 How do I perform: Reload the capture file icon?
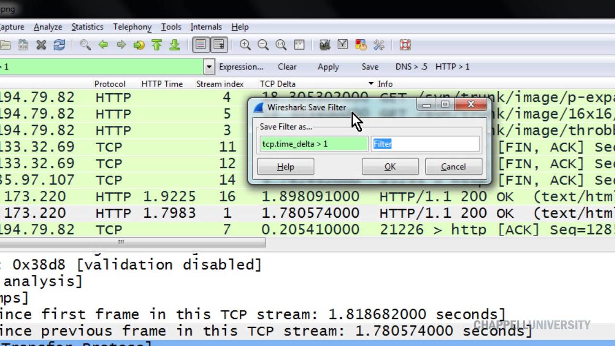click(59, 45)
